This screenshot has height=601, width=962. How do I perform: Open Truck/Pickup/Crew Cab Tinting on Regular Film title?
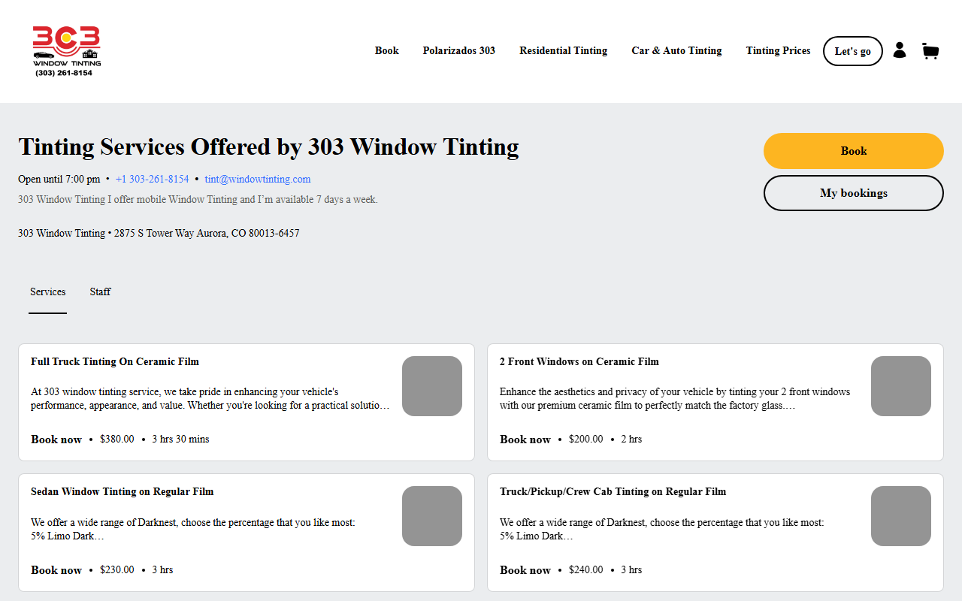click(x=613, y=492)
